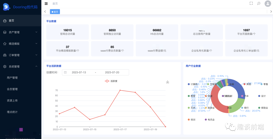Click the tab bar right arrow

[x=271, y=12]
